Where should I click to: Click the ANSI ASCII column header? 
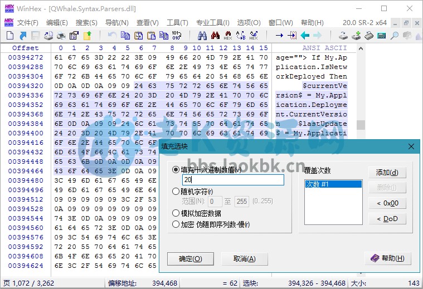pos(324,48)
